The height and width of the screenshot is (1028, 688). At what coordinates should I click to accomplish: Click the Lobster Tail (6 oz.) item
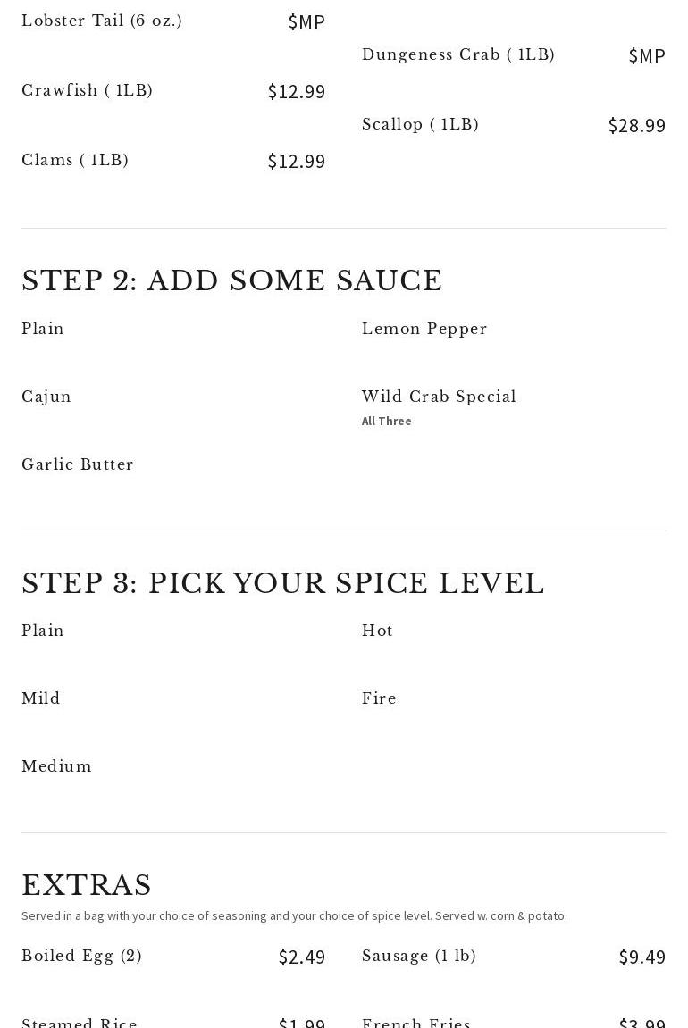pyautogui.click(x=102, y=21)
